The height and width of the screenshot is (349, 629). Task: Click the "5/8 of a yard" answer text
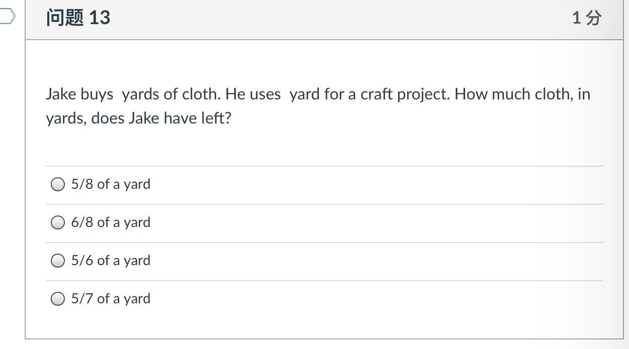pyautogui.click(x=111, y=184)
